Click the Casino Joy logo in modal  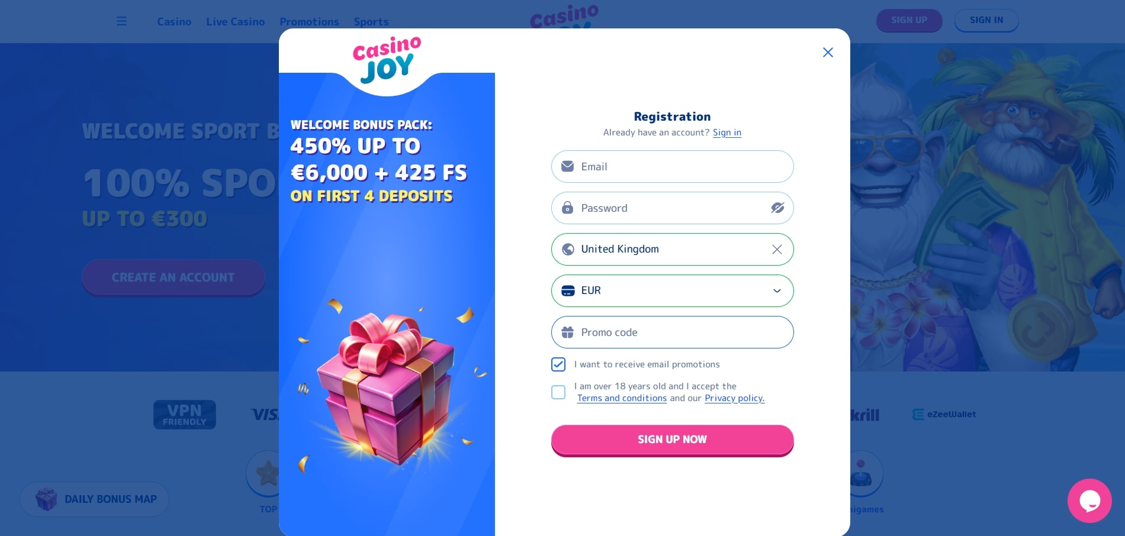387,60
